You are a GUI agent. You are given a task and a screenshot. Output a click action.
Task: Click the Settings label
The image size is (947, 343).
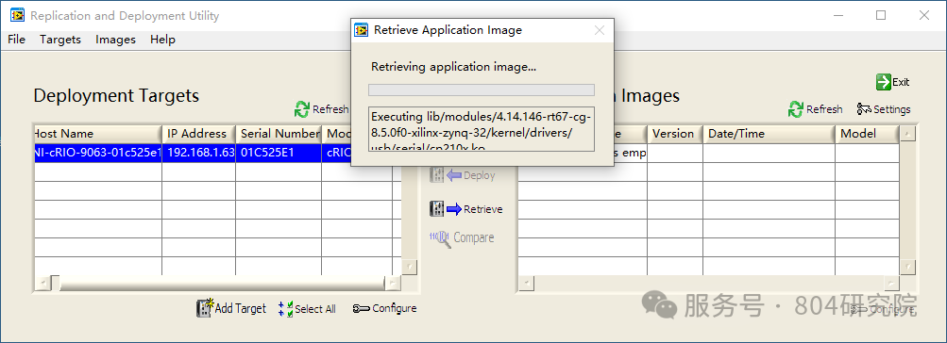click(892, 109)
